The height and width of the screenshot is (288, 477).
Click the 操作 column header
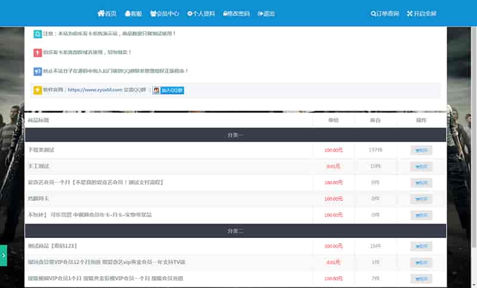click(x=422, y=120)
